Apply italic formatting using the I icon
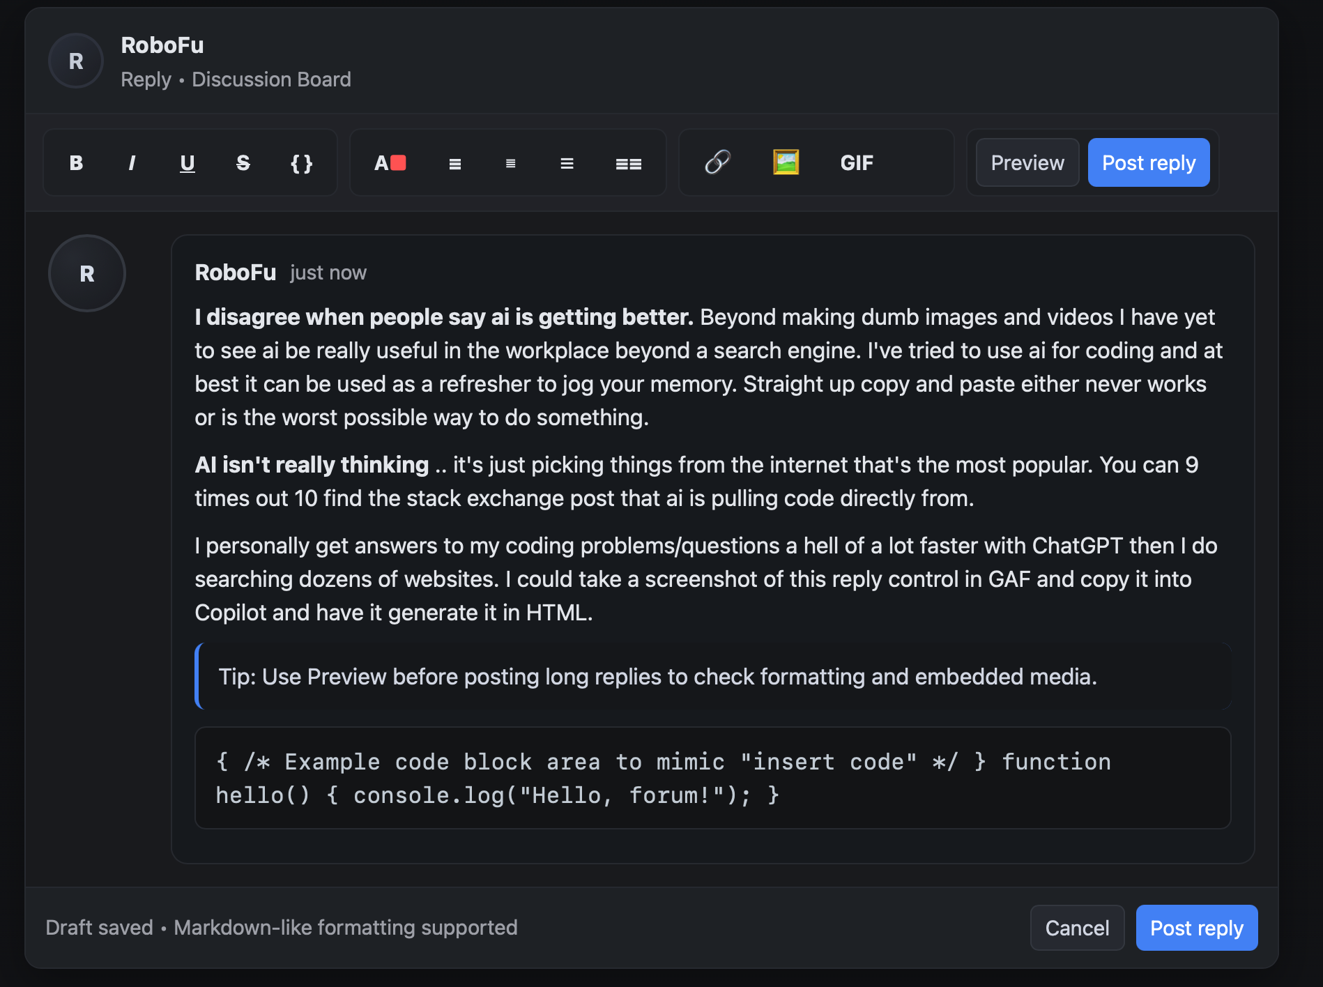 (x=132, y=163)
